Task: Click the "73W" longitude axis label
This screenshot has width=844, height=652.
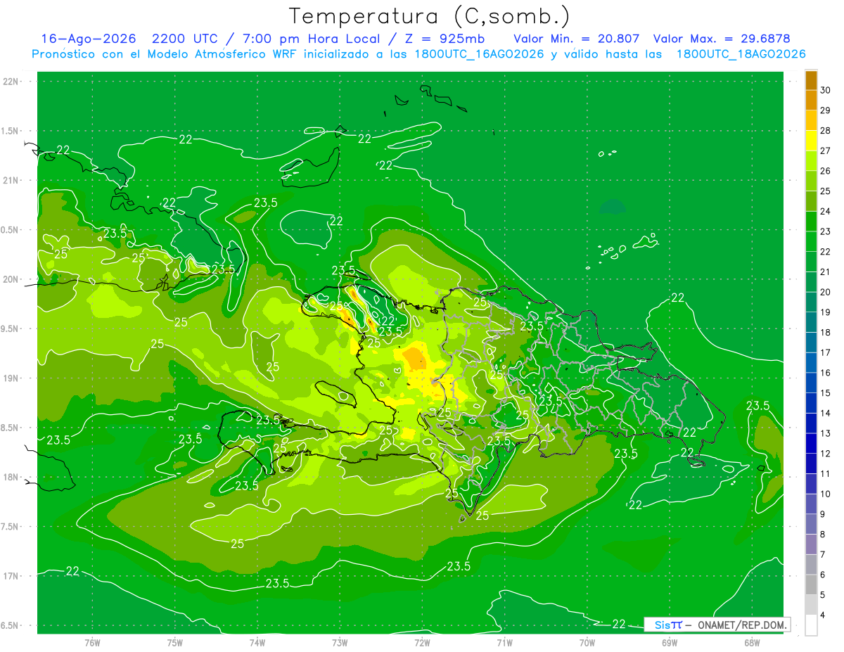Action: 340,643
